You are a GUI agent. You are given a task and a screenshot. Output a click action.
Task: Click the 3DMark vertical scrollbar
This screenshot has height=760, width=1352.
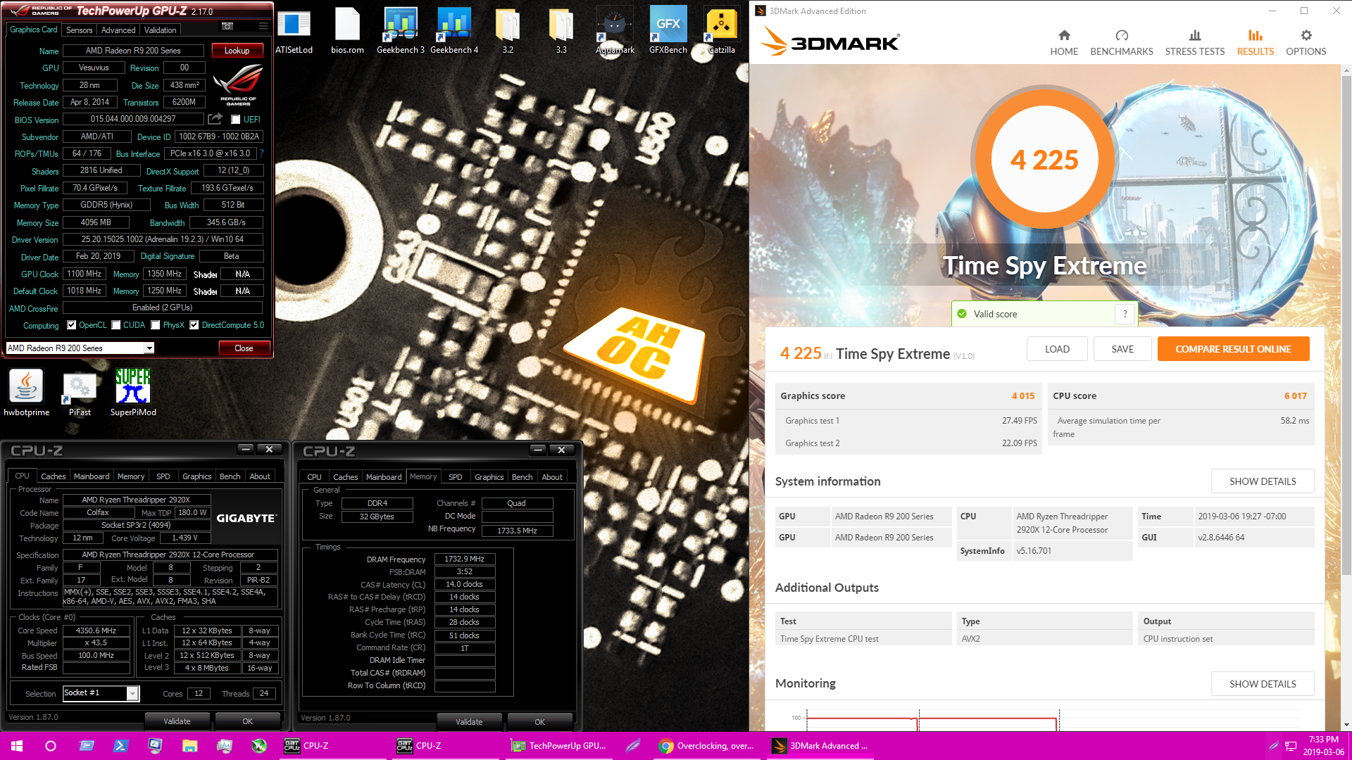click(1346, 325)
